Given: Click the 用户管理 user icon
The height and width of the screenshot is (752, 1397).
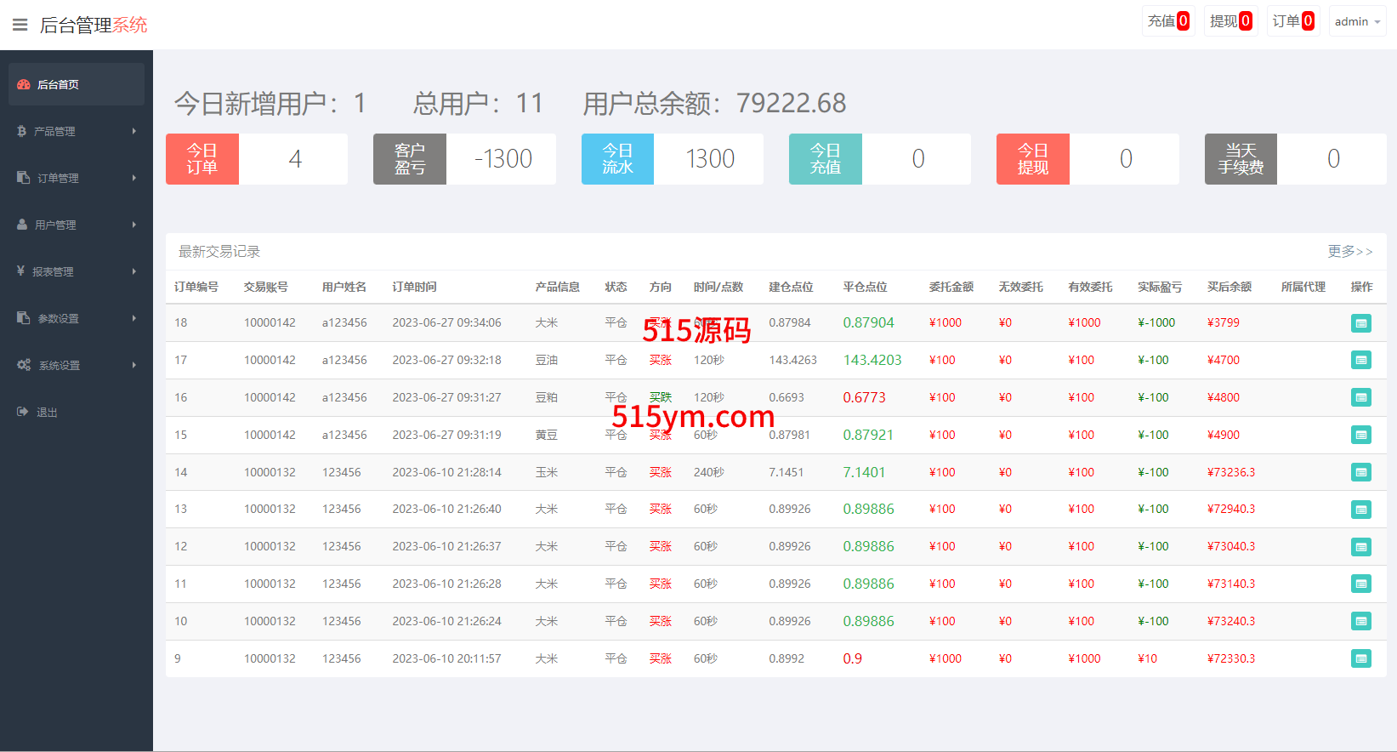Looking at the screenshot, I should pos(23,225).
